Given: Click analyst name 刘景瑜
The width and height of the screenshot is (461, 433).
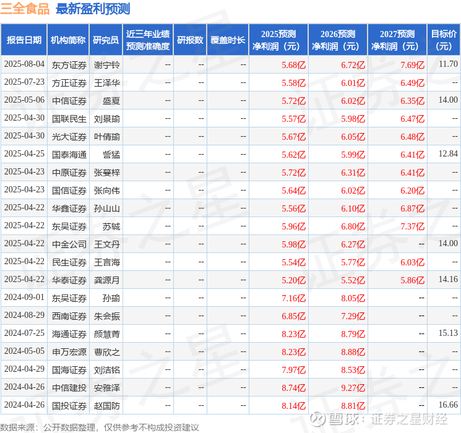Looking at the screenshot, I should tap(107, 119).
